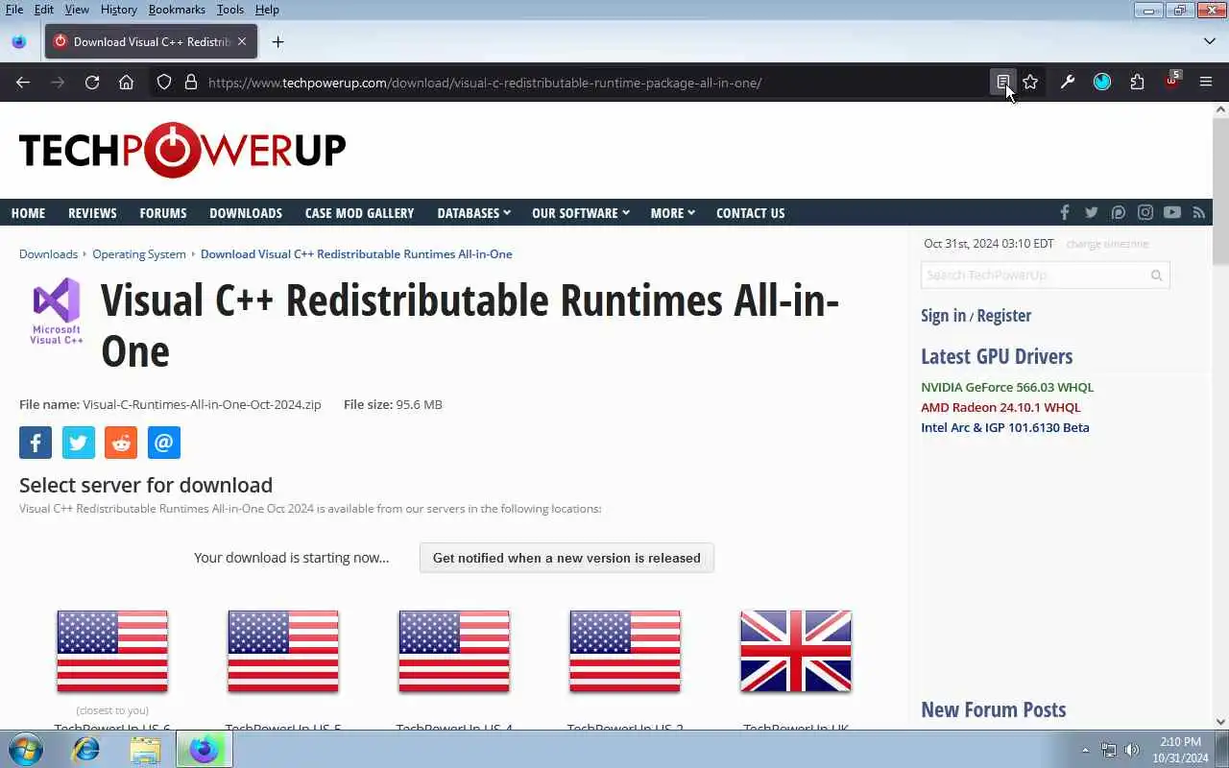Viewport: 1229px width, 768px height.
Task: View site security padlock info
Action: pos(190,83)
